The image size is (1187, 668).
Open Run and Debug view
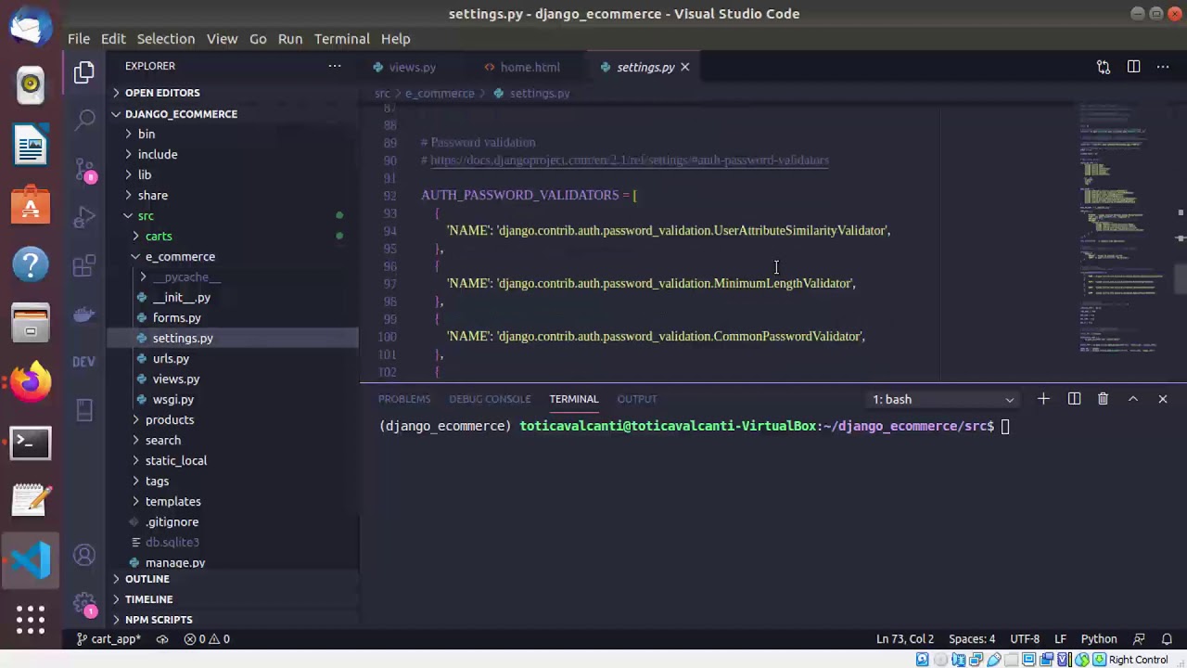84,217
